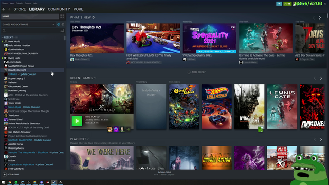Open the POKE profile tab
This screenshot has height=185, width=329.
click(x=78, y=9)
